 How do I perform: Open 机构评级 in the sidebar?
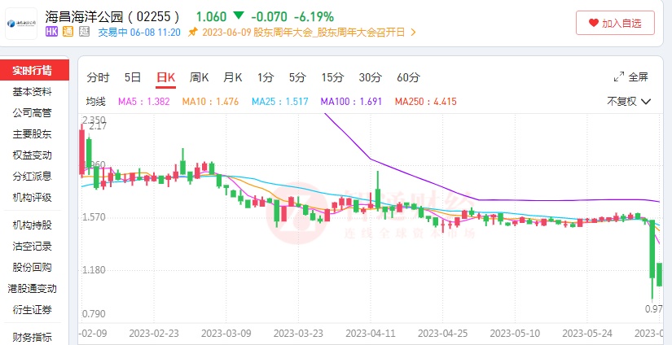(x=32, y=198)
